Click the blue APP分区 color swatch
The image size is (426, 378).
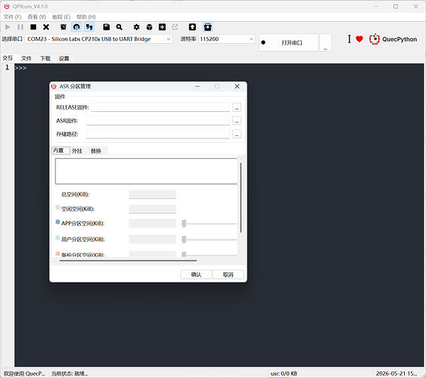coord(58,222)
